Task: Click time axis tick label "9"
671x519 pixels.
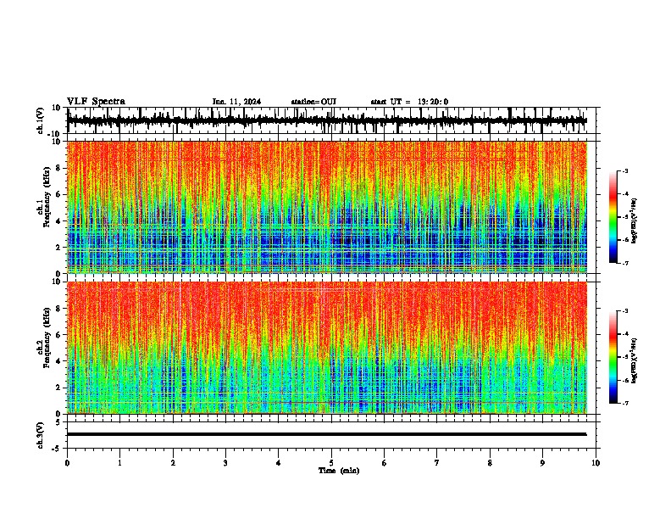Action: 542,463
